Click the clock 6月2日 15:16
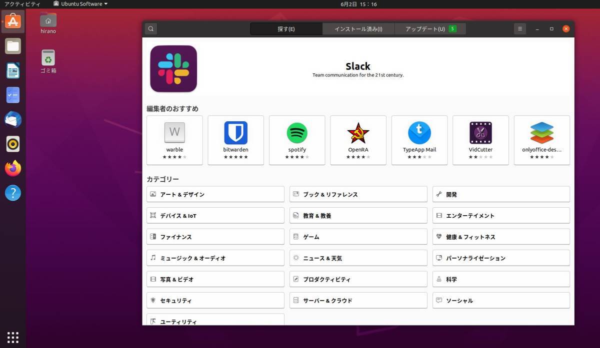600x348 pixels. [x=358, y=4]
